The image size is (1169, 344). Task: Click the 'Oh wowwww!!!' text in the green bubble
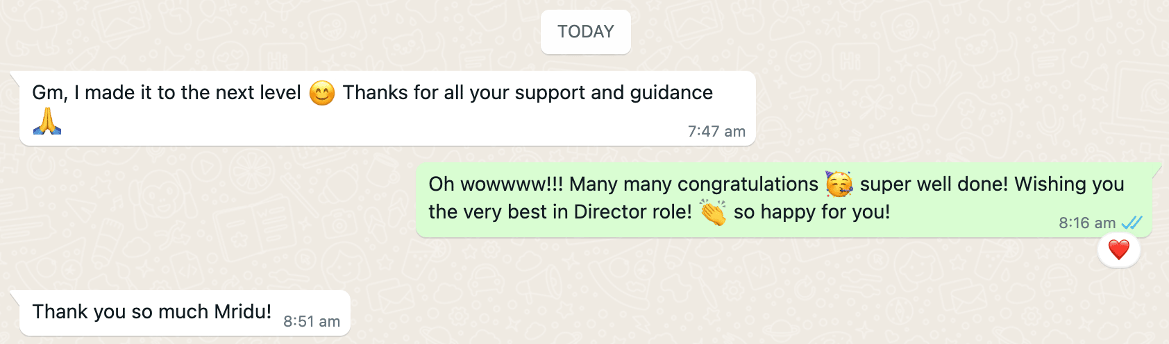pos(496,184)
